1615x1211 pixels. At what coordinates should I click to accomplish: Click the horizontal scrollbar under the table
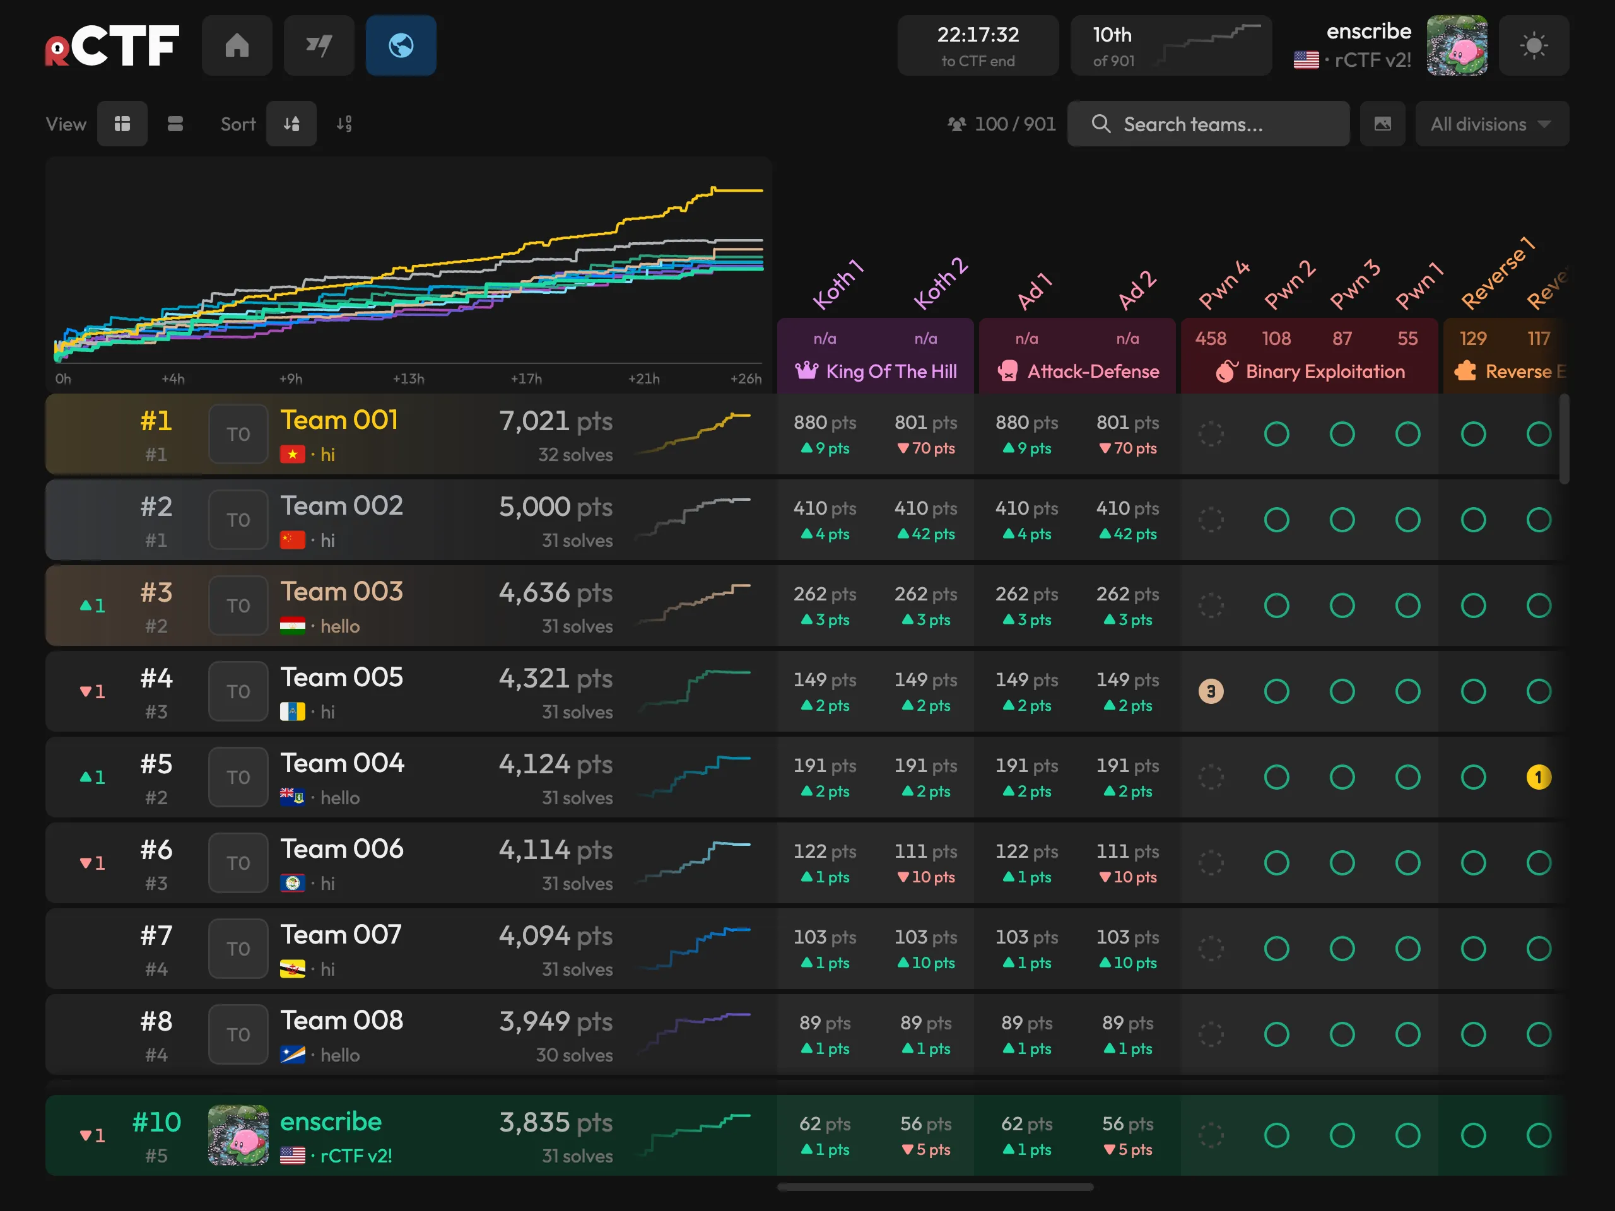(936, 1187)
